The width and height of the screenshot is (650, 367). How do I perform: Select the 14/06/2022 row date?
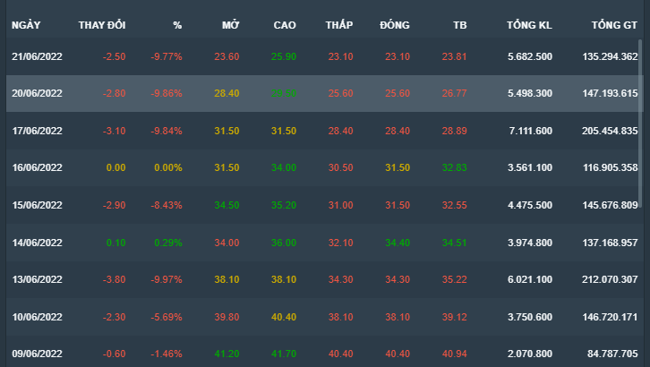click(x=37, y=243)
